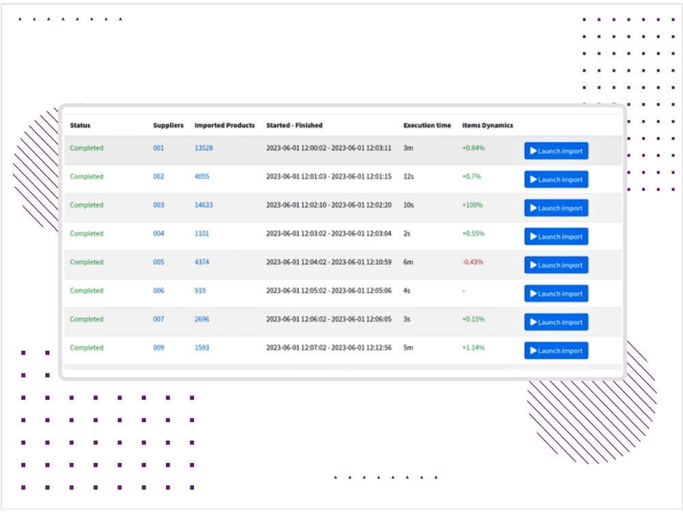Open supplier 005 link
The image size is (683, 512).
click(158, 262)
